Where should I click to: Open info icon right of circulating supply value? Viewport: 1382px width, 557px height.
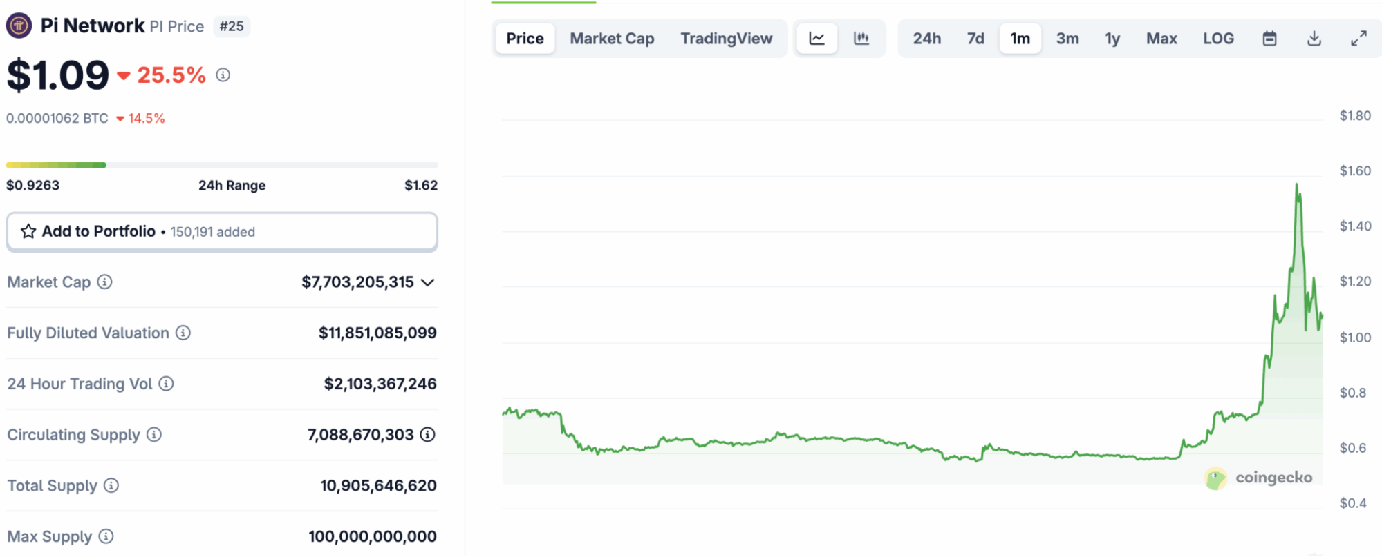coord(428,434)
